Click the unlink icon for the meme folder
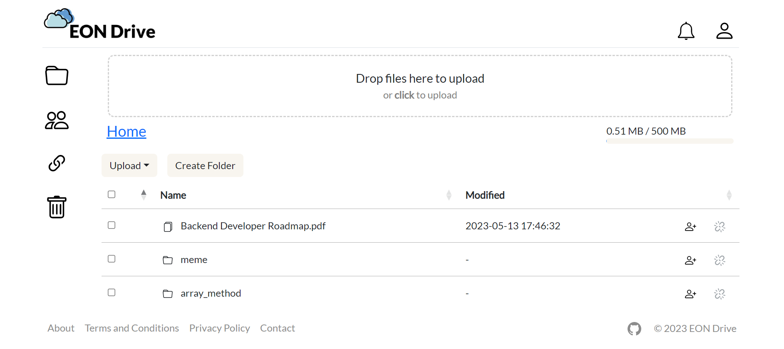 pyautogui.click(x=720, y=260)
